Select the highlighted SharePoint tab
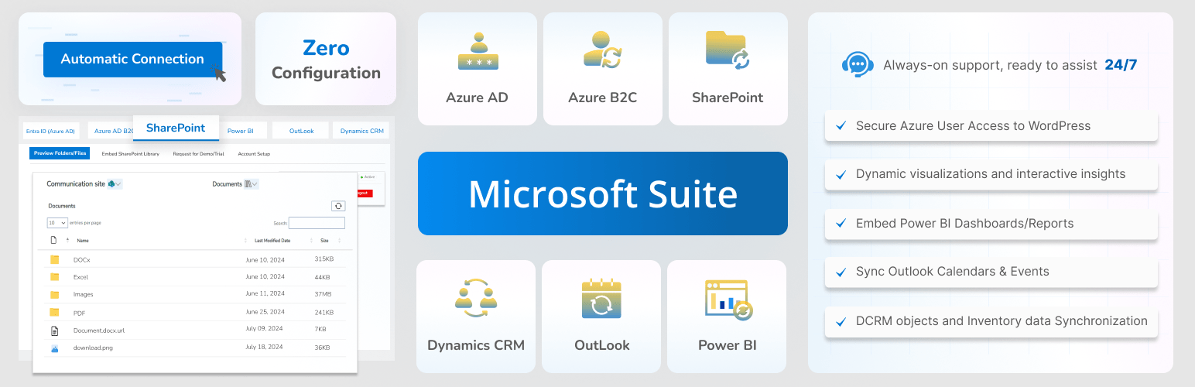Image resolution: width=1195 pixels, height=387 pixels. (176, 128)
